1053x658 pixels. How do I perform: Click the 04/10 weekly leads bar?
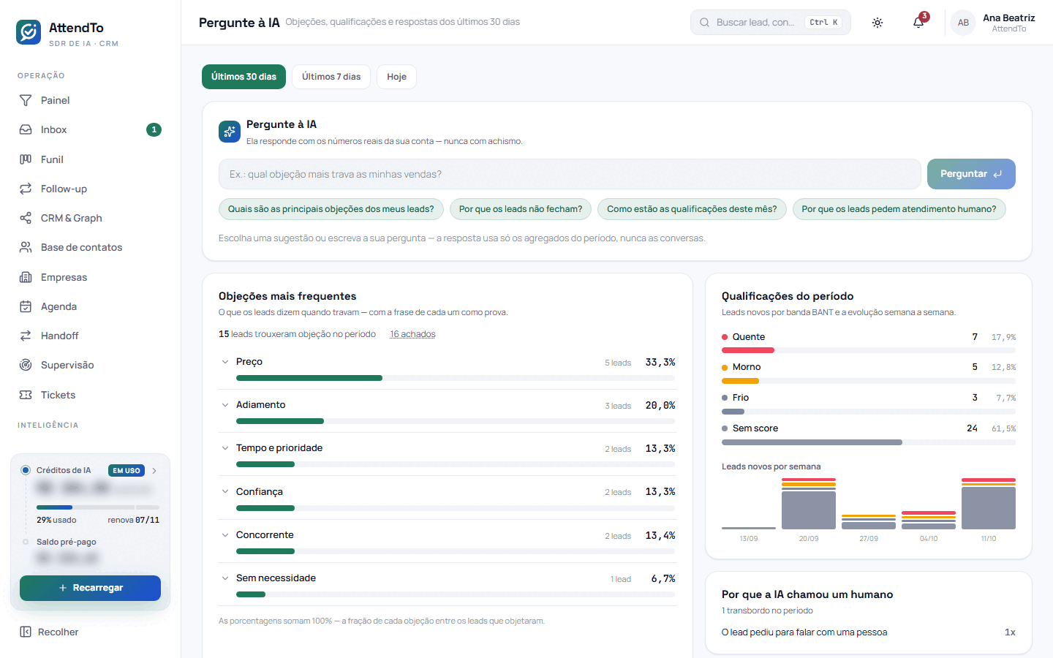929,520
